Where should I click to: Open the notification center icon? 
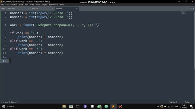(x=192, y=107)
